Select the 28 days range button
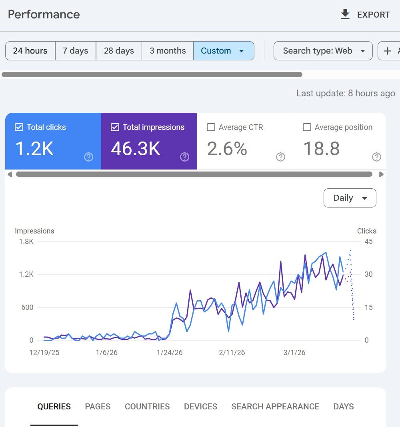The width and height of the screenshot is (400, 427). pos(119,51)
